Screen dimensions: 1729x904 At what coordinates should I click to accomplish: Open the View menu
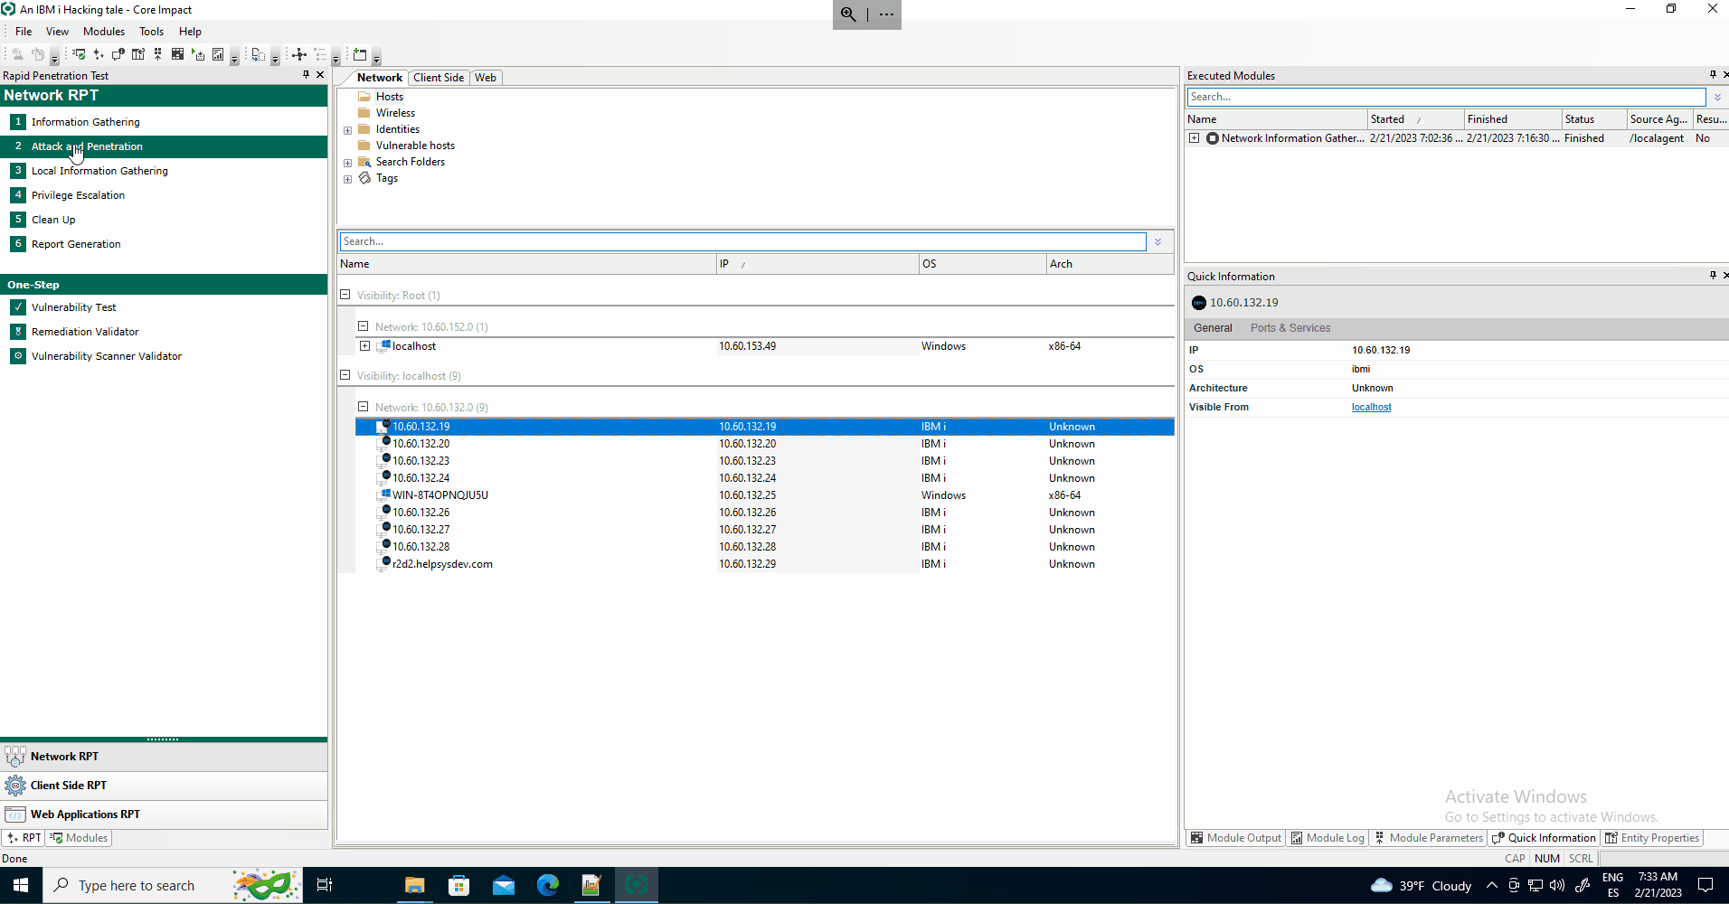(57, 32)
